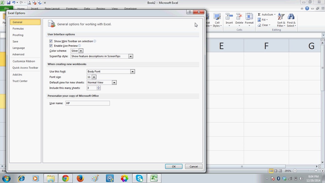
Task: Open the Developer ribbon tab
Action: coord(131,9)
